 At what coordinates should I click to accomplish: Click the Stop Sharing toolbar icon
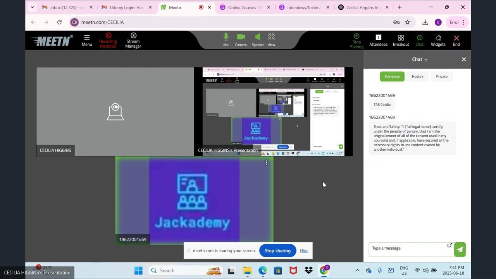(x=356, y=41)
